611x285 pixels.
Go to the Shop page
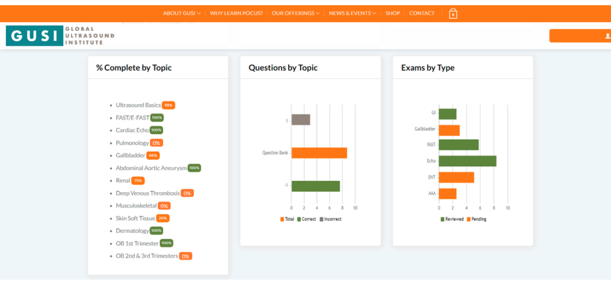coord(393,13)
